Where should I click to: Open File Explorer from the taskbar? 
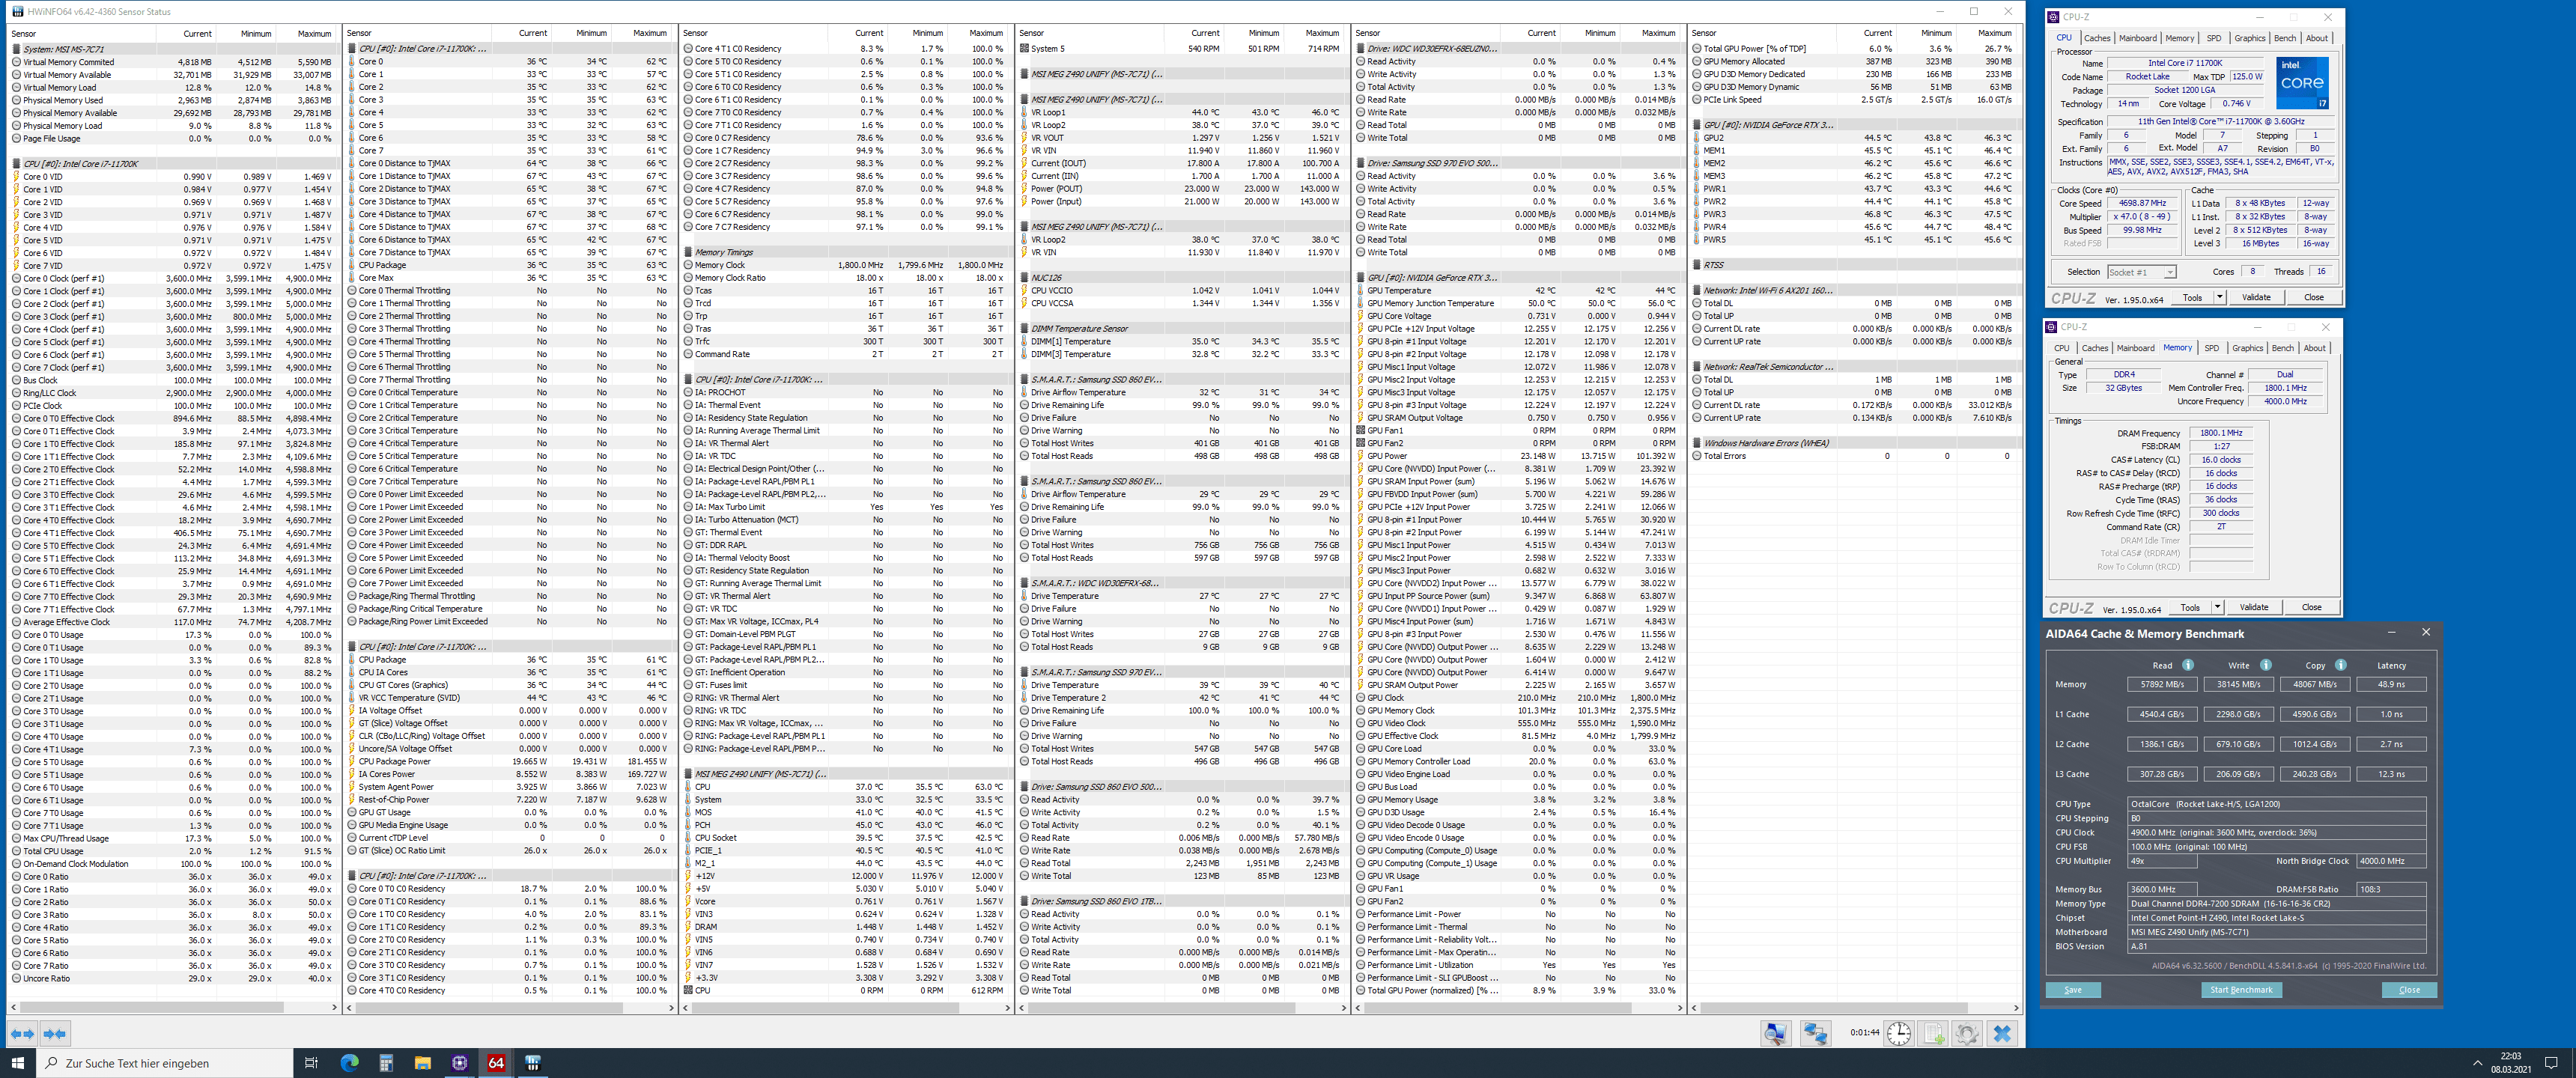[x=423, y=1063]
